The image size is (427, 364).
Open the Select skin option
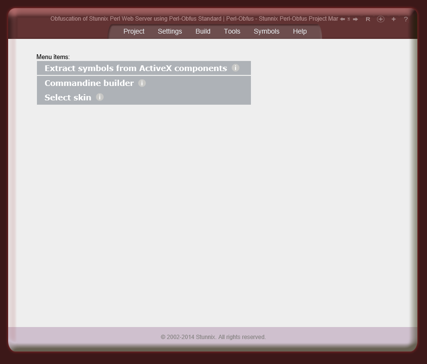click(x=68, y=97)
